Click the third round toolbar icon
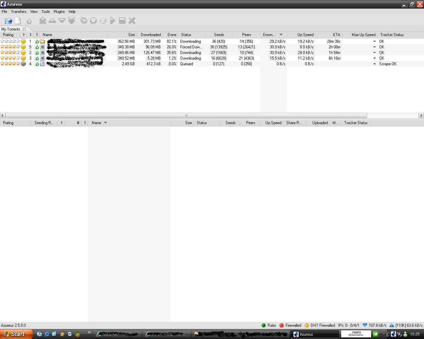This screenshot has width=424, height=339. (x=103, y=21)
